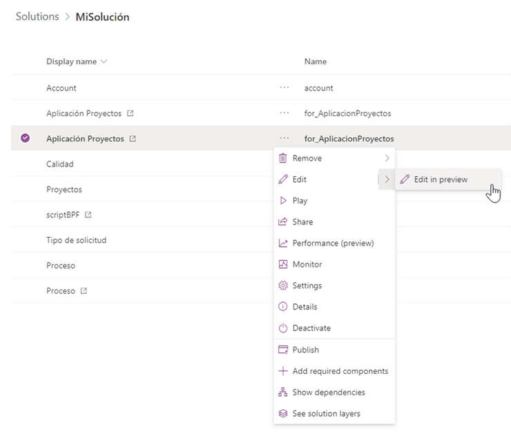Click the plus icon for required components
This screenshot has height=434, width=511.
point(283,371)
